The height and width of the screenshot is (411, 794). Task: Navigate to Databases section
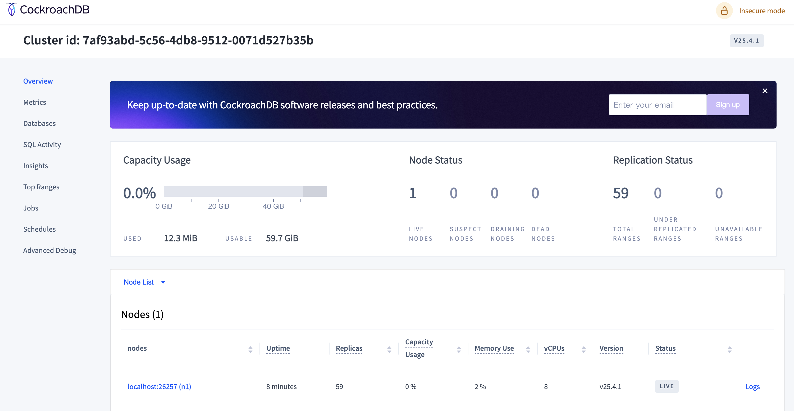pyautogui.click(x=39, y=123)
